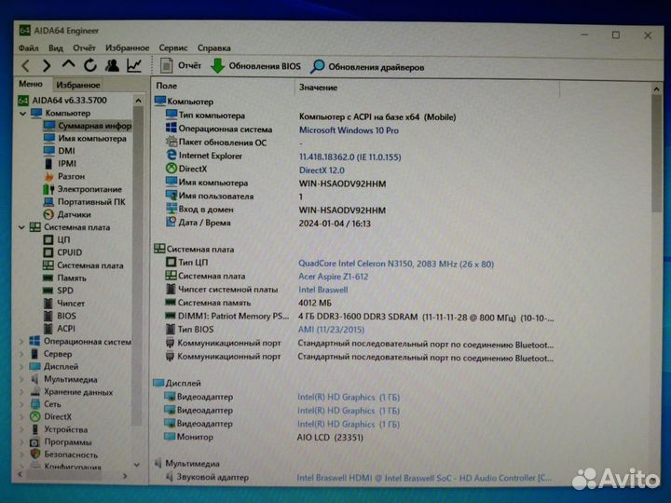This screenshot has width=671, height=503.
Task: Click the right pane vertical scrollbar thumb
Action: tap(656, 153)
